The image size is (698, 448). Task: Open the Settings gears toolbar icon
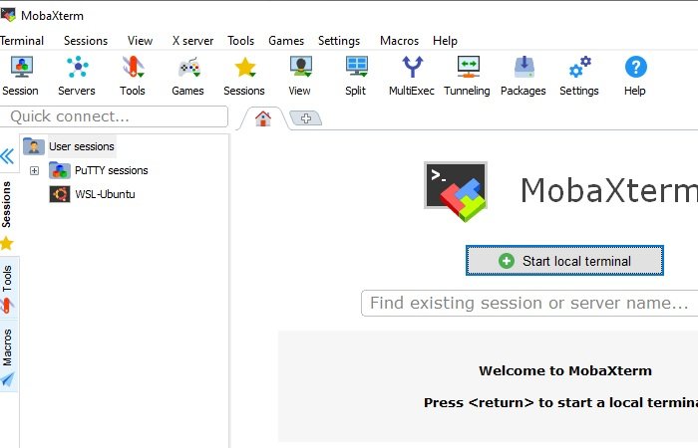pyautogui.click(x=579, y=76)
